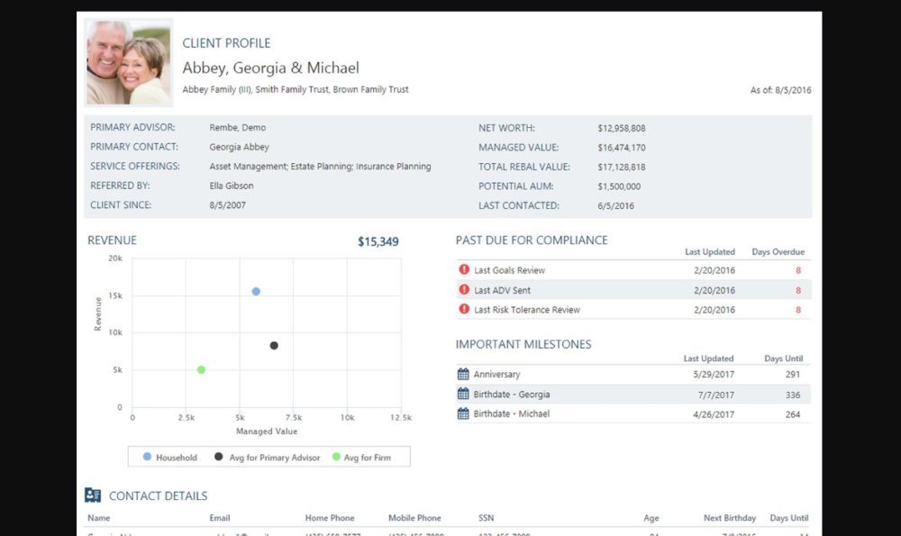901x536 pixels.
Task: Toggle Household series in chart legend
Action: pos(169,458)
